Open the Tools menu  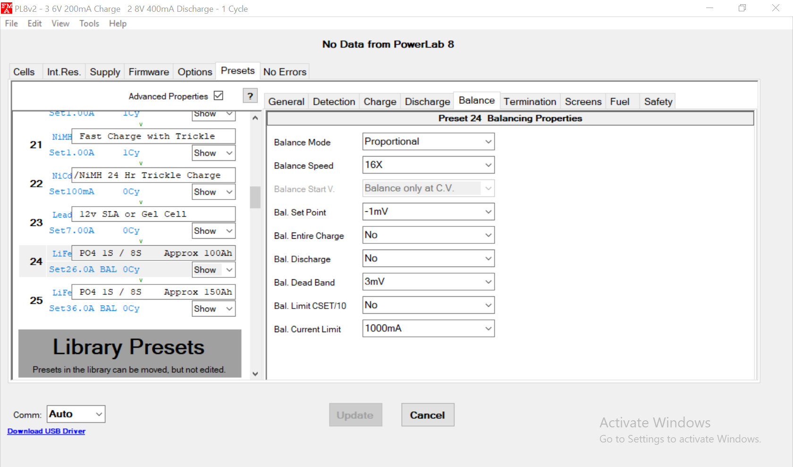coord(89,24)
